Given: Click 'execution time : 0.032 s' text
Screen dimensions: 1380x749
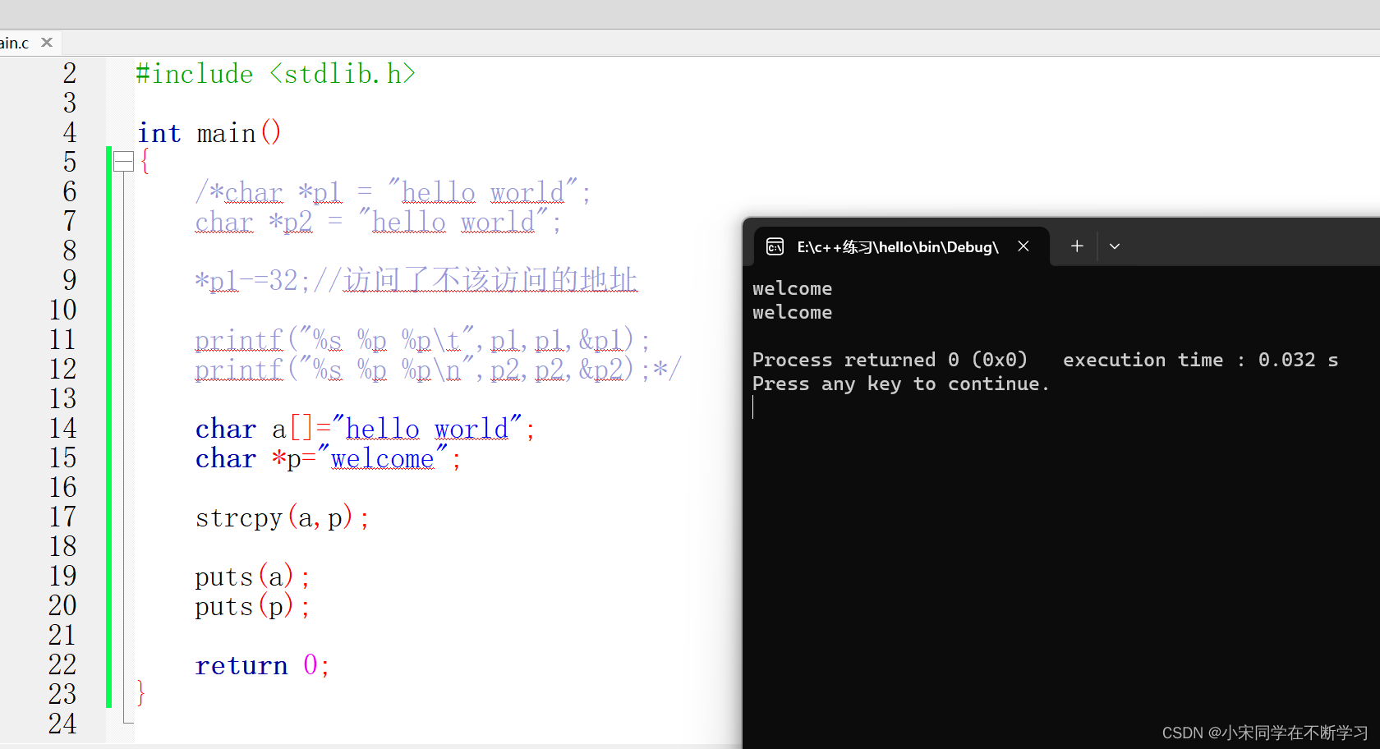Looking at the screenshot, I should click(1200, 360).
